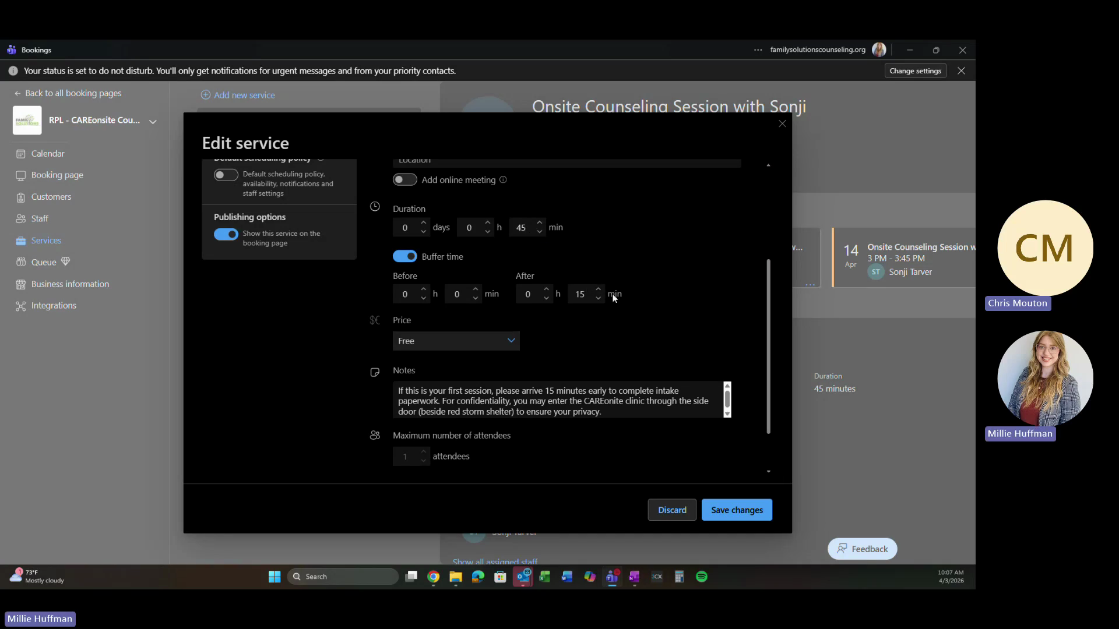The height and width of the screenshot is (629, 1119).
Task: Click the Notes icon
Action: [x=375, y=372]
